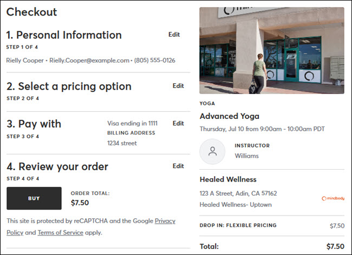Open the Terms of Service link
Image resolution: width=352 pixels, height=255 pixels.
pyautogui.click(x=61, y=232)
